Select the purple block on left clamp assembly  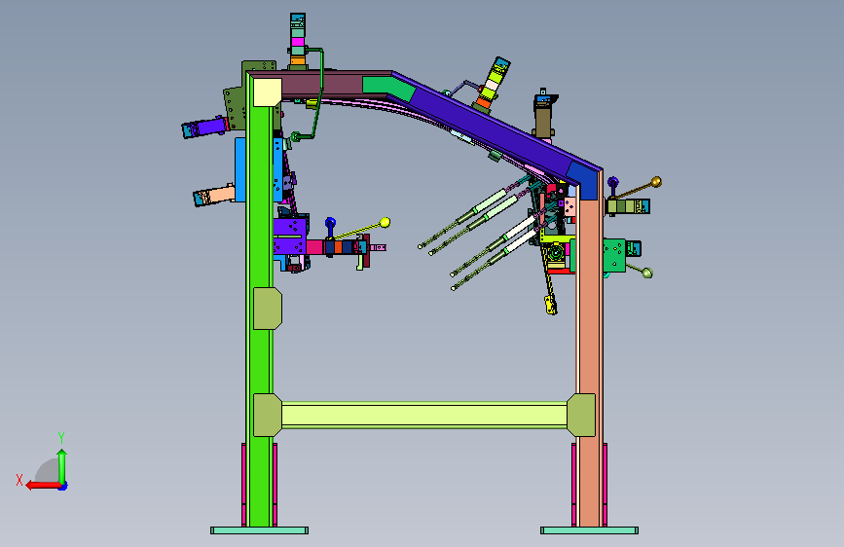pyautogui.click(x=289, y=236)
